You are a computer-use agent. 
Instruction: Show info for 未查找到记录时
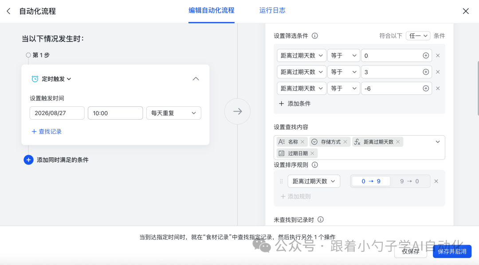coord(321,219)
